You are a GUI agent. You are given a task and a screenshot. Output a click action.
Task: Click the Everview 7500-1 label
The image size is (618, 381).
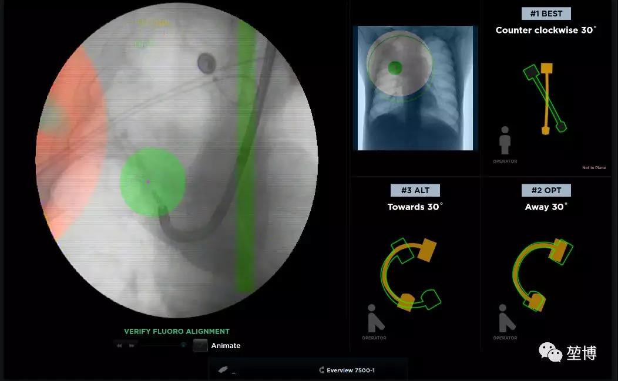pos(351,370)
